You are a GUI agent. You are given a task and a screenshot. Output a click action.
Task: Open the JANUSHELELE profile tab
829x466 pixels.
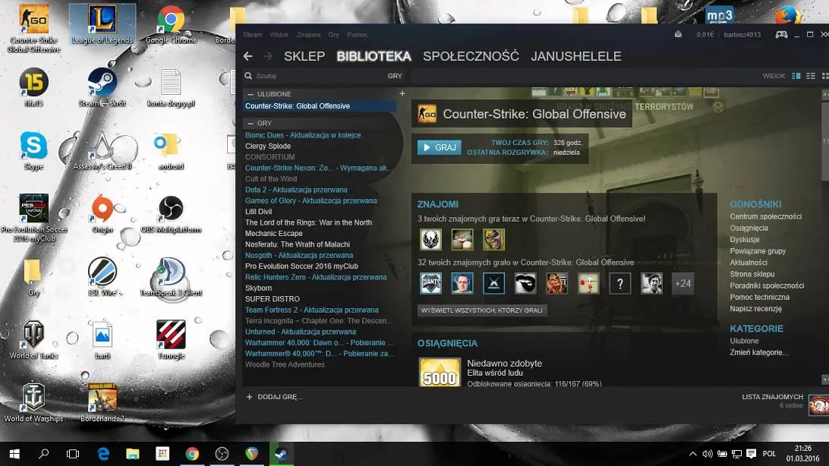point(575,56)
